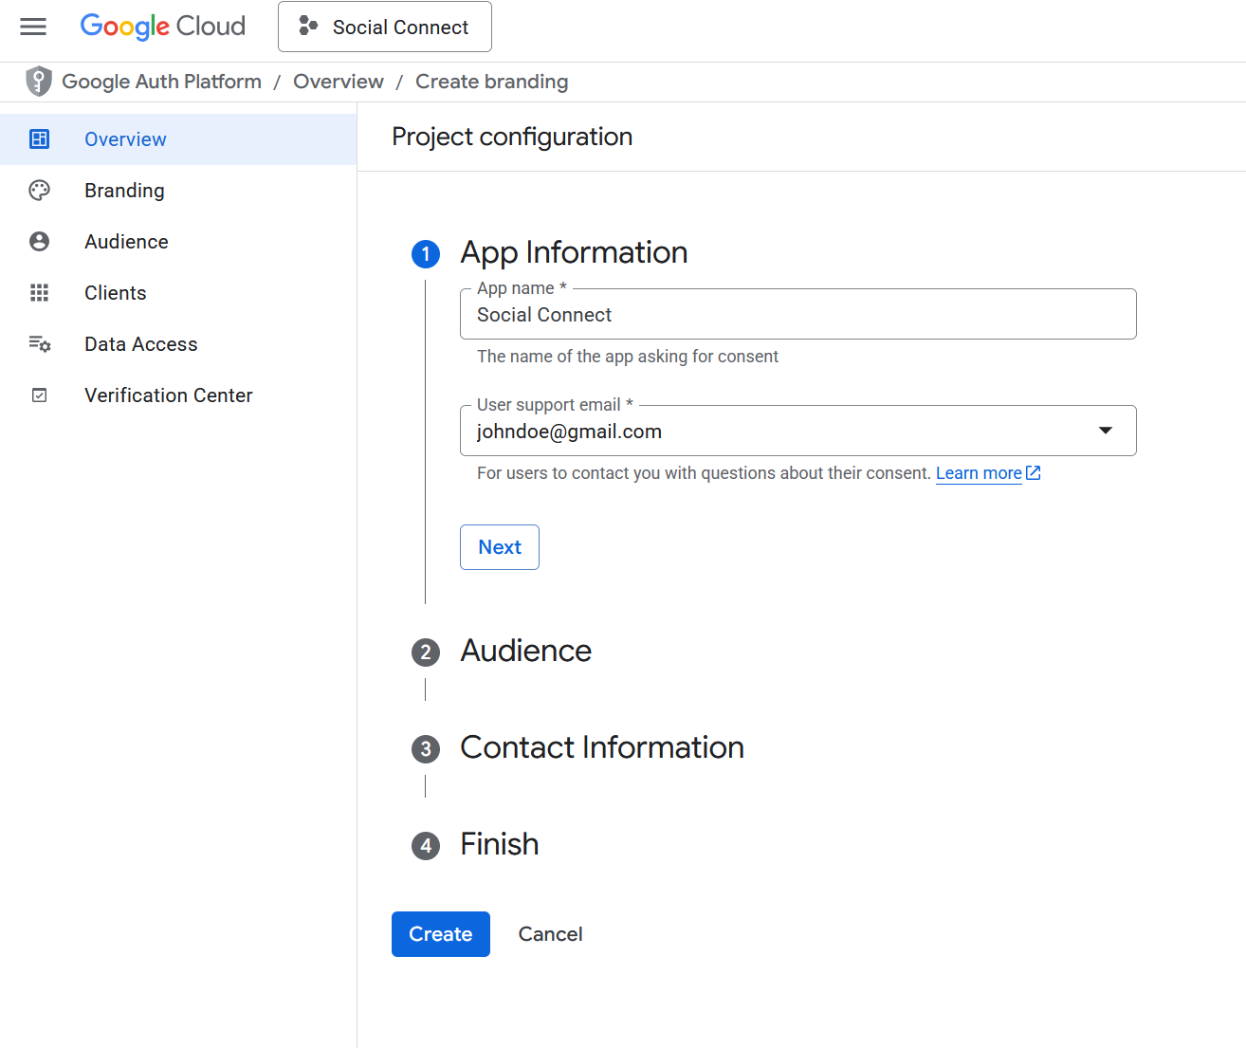Click the Verification Center checkbox icon
The height and width of the screenshot is (1048, 1246).
click(39, 395)
